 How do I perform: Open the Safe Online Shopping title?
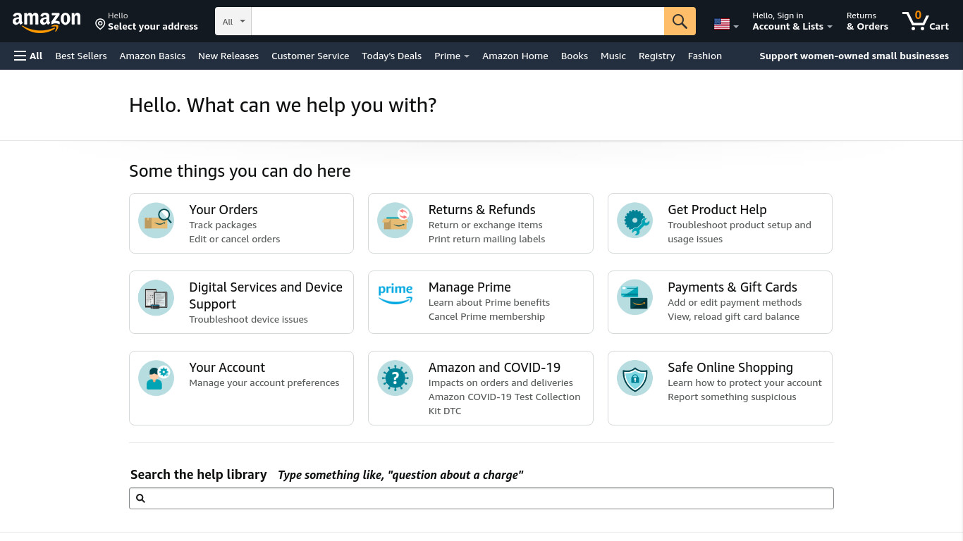pyautogui.click(x=730, y=367)
